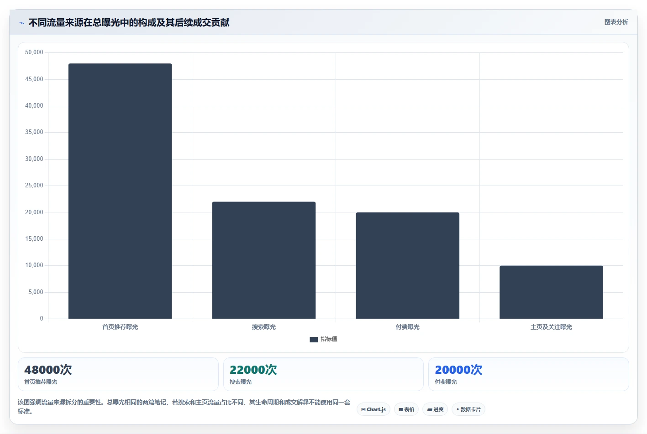Click the 5,000 y-axis tick label
The image size is (647, 434).
coord(36,292)
